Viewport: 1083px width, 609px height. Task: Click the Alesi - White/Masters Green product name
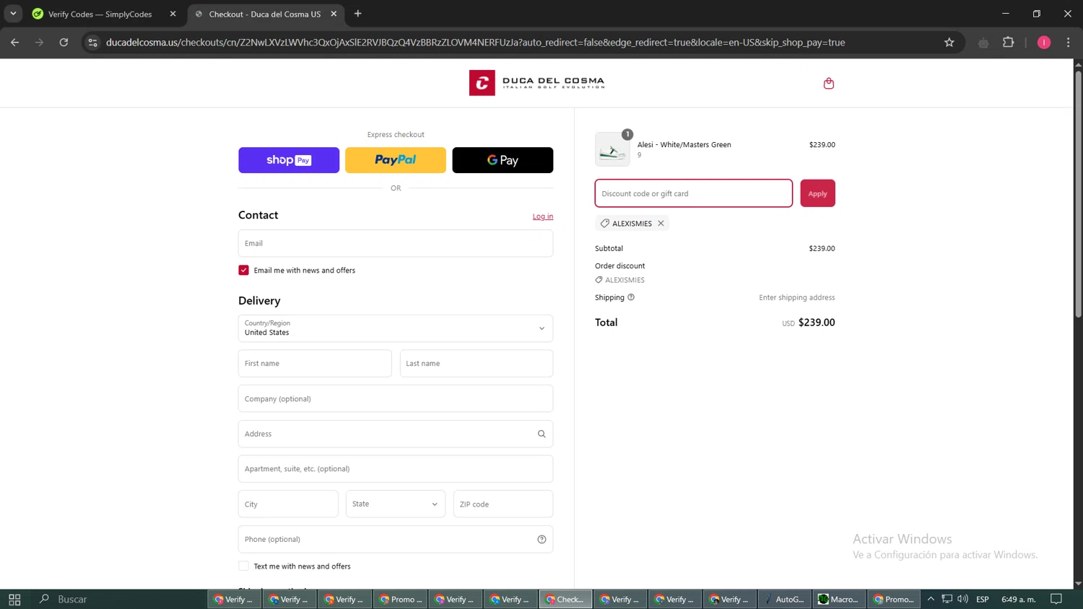[684, 144]
